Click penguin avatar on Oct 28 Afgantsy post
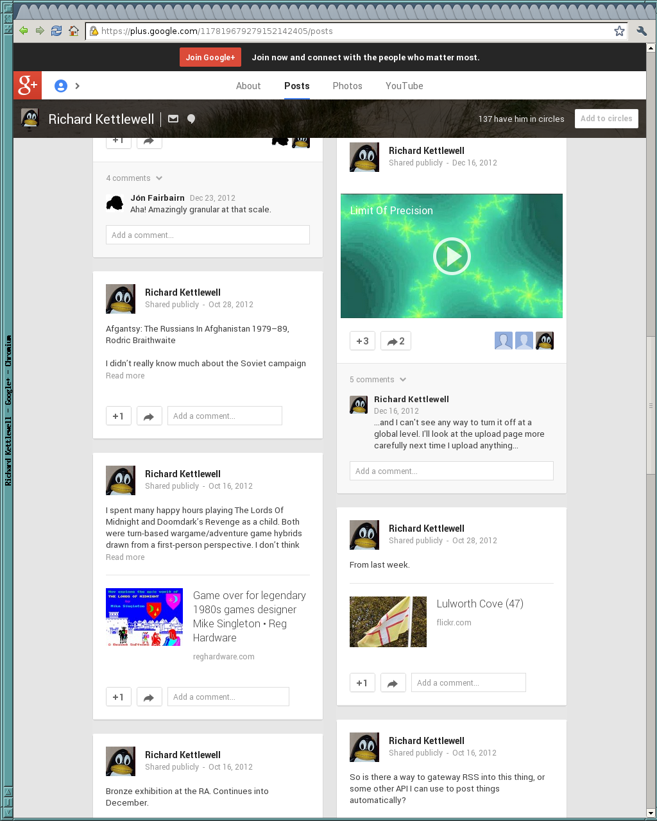The height and width of the screenshot is (821, 657). tap(121, 299)
